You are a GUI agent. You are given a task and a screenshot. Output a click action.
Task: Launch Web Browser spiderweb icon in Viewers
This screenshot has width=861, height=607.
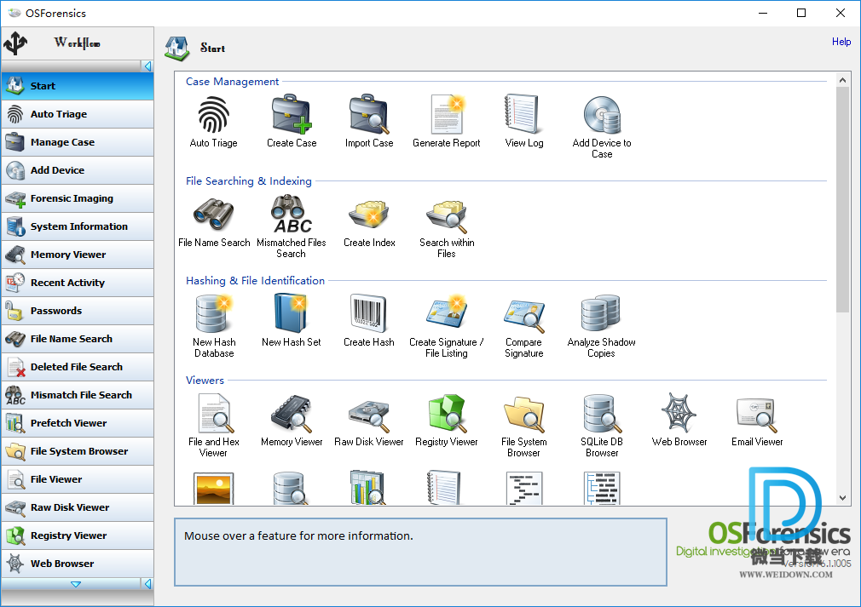point(679,412)
